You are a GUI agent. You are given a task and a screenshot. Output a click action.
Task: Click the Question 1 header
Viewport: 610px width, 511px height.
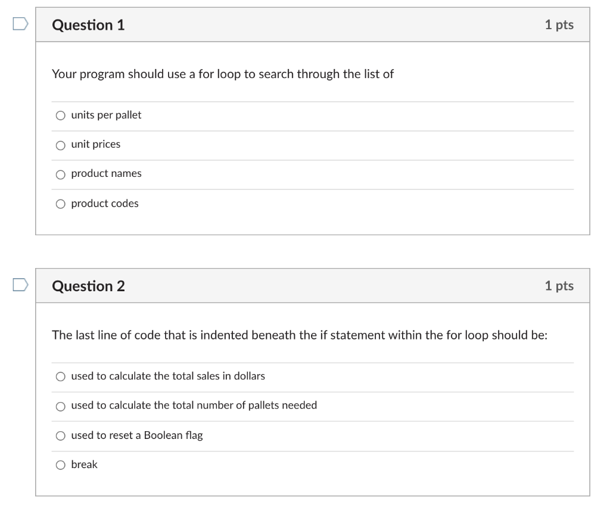(88, 25)
